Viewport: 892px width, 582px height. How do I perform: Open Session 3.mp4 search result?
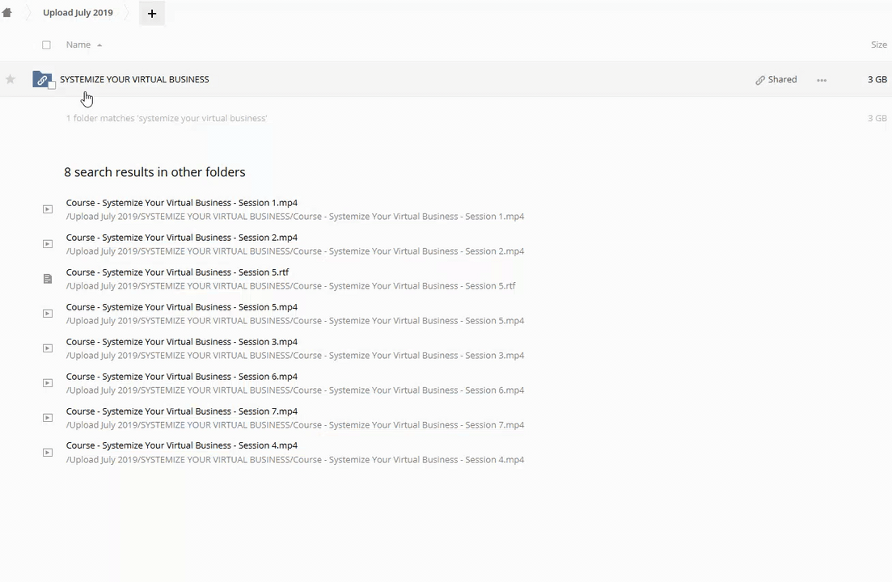click(182, 342)
